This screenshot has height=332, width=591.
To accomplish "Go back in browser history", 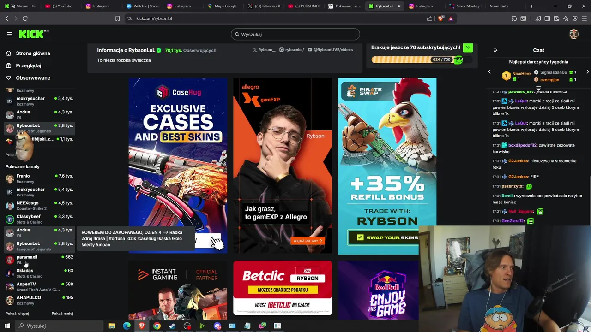I will click(x=6, y=18).
